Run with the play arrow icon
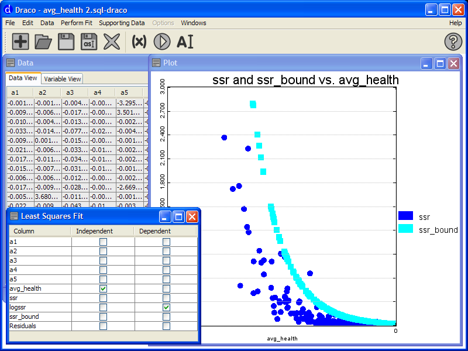The height and width of the screenshot is (351, 468). [x=161, y=42]
